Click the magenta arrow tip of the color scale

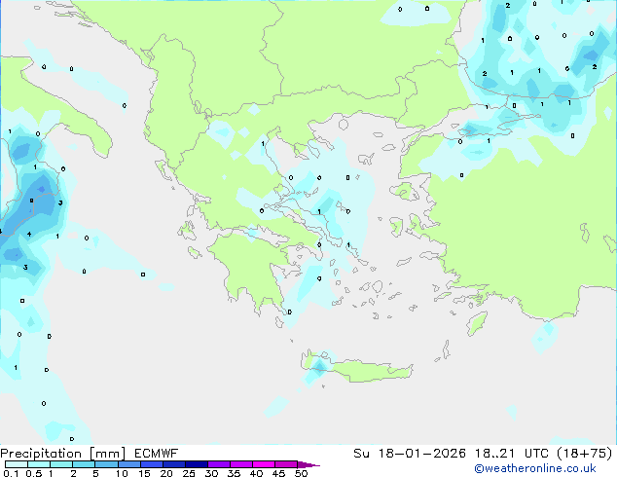[314, 465]
